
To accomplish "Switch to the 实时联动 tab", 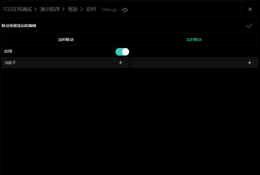I will pos(194,40).
